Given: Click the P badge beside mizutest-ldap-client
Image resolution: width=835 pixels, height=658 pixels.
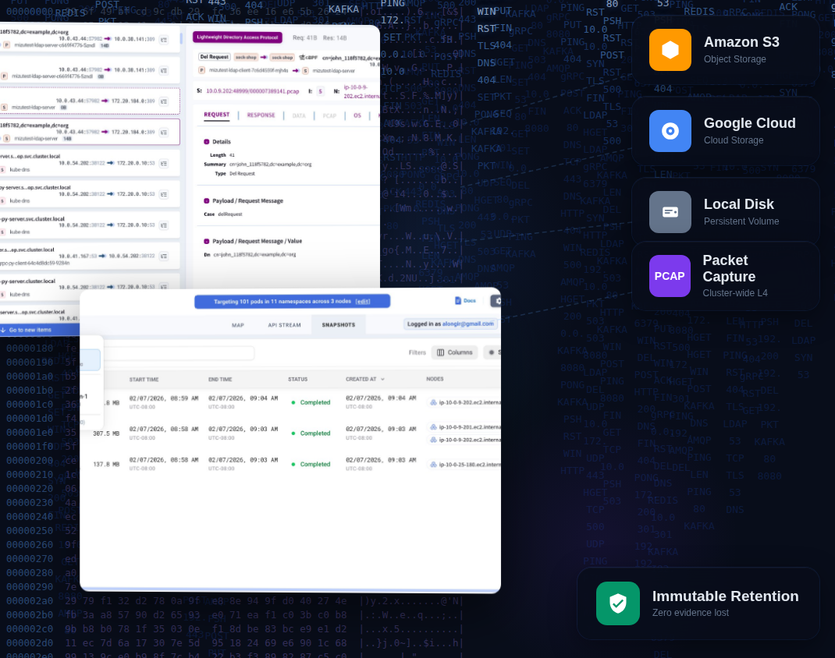Looking at the screenshot, I should point(202,70).
